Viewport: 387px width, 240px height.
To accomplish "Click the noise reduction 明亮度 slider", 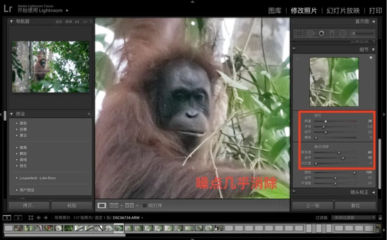I will (x=339, y=152).
